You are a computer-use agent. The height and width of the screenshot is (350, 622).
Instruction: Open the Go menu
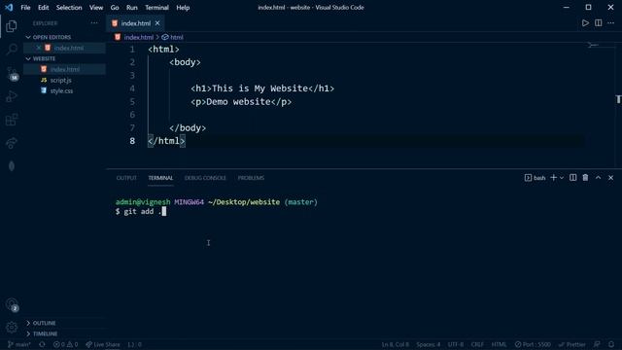click(115, 8)
